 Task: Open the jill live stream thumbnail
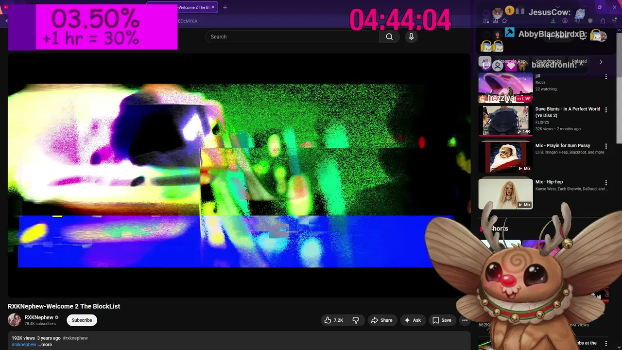(505, 88)
